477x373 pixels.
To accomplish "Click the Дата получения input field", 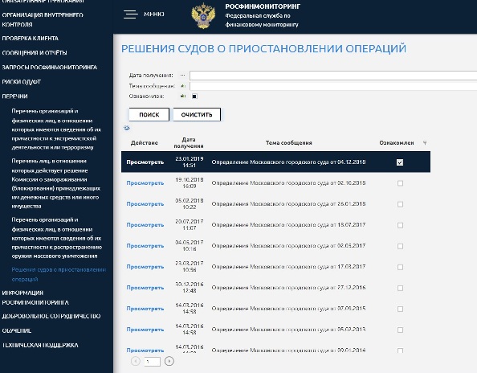I will (x=333, y=76).
